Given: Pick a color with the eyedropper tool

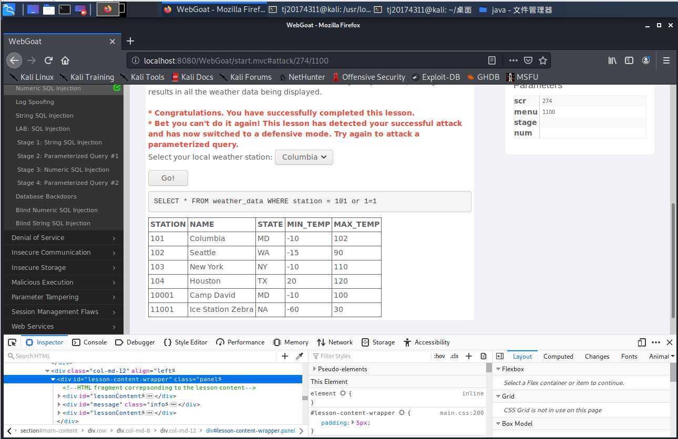Looking at the screenshot, I should [300, 356].
